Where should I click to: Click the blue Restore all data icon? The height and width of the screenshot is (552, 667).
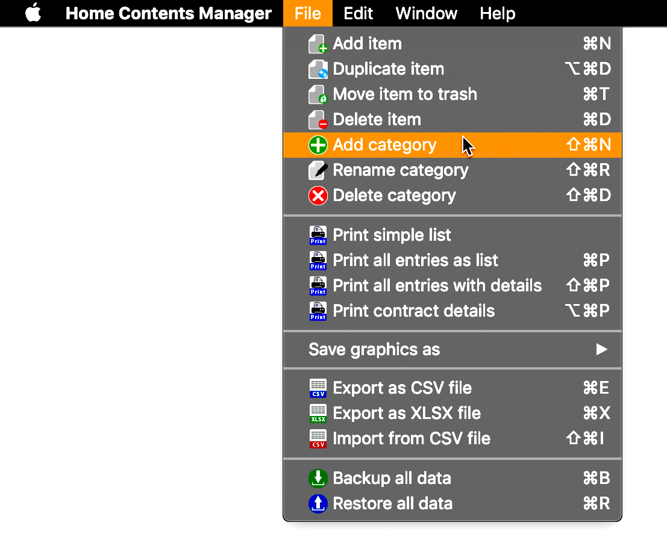click(x=318, y=504)
